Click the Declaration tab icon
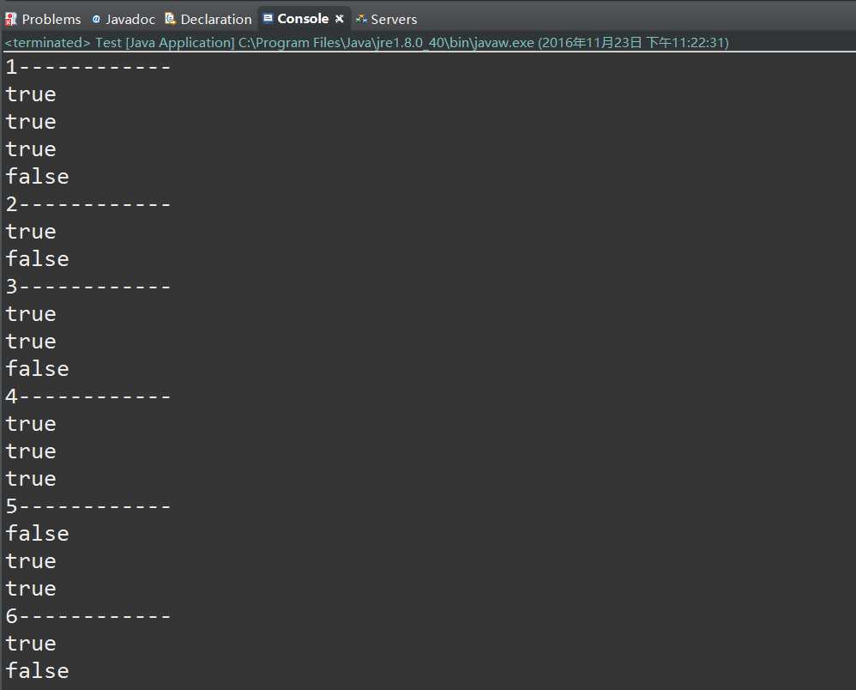 tap(170, 19)
